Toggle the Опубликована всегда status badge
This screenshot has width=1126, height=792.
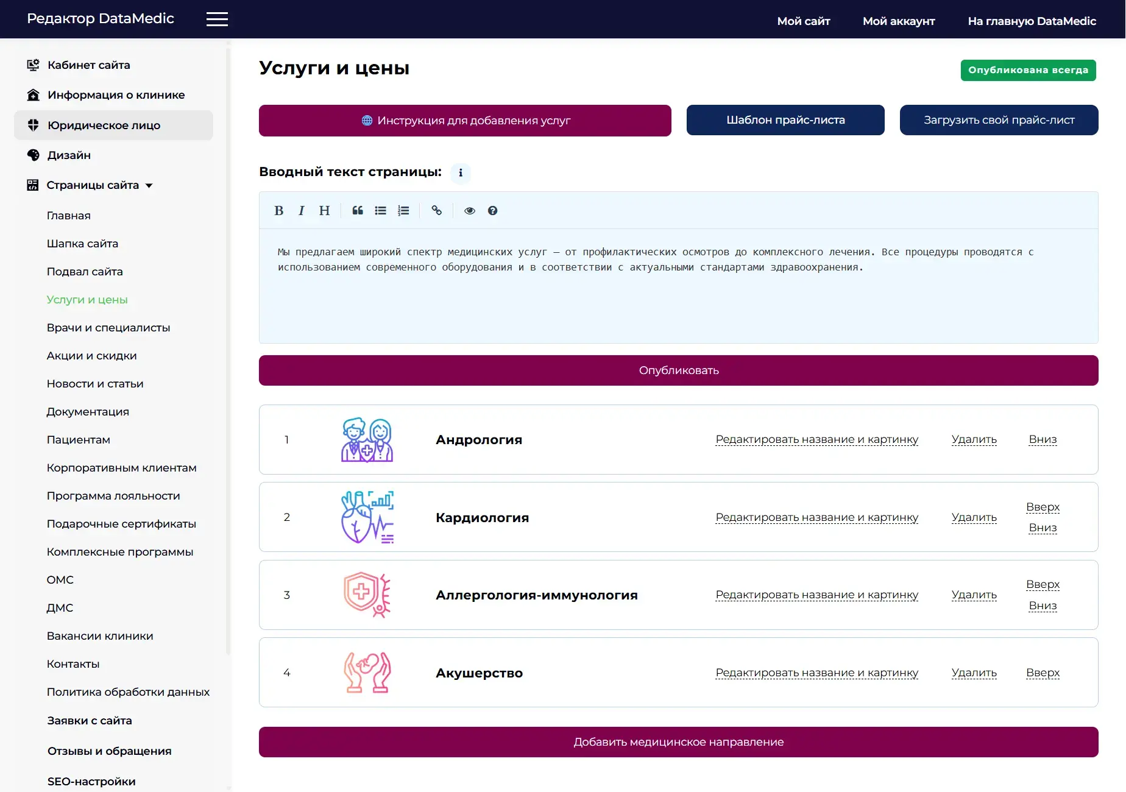pos(1028,70)
